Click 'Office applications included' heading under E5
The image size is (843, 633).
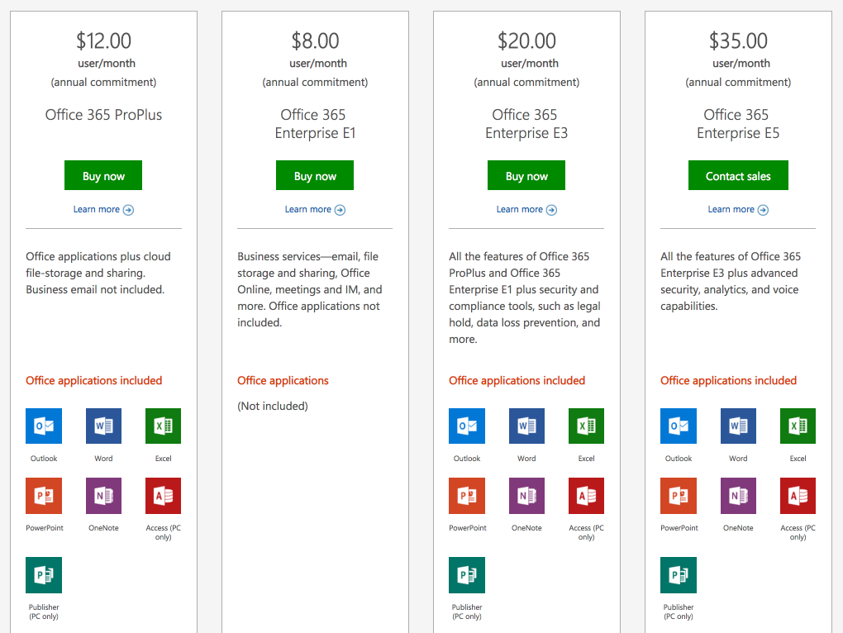coord(728,380)
